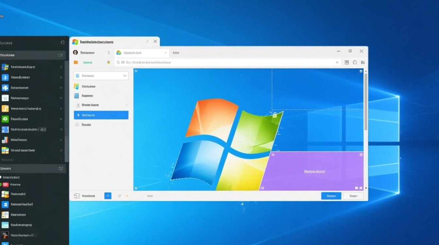
Task: Click the purple rectangle region in the canvas
Action: tap(315, 171)
